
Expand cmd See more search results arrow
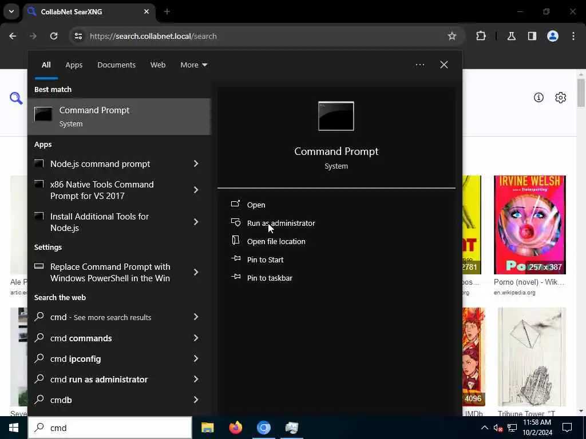click(x=196, y=317)
